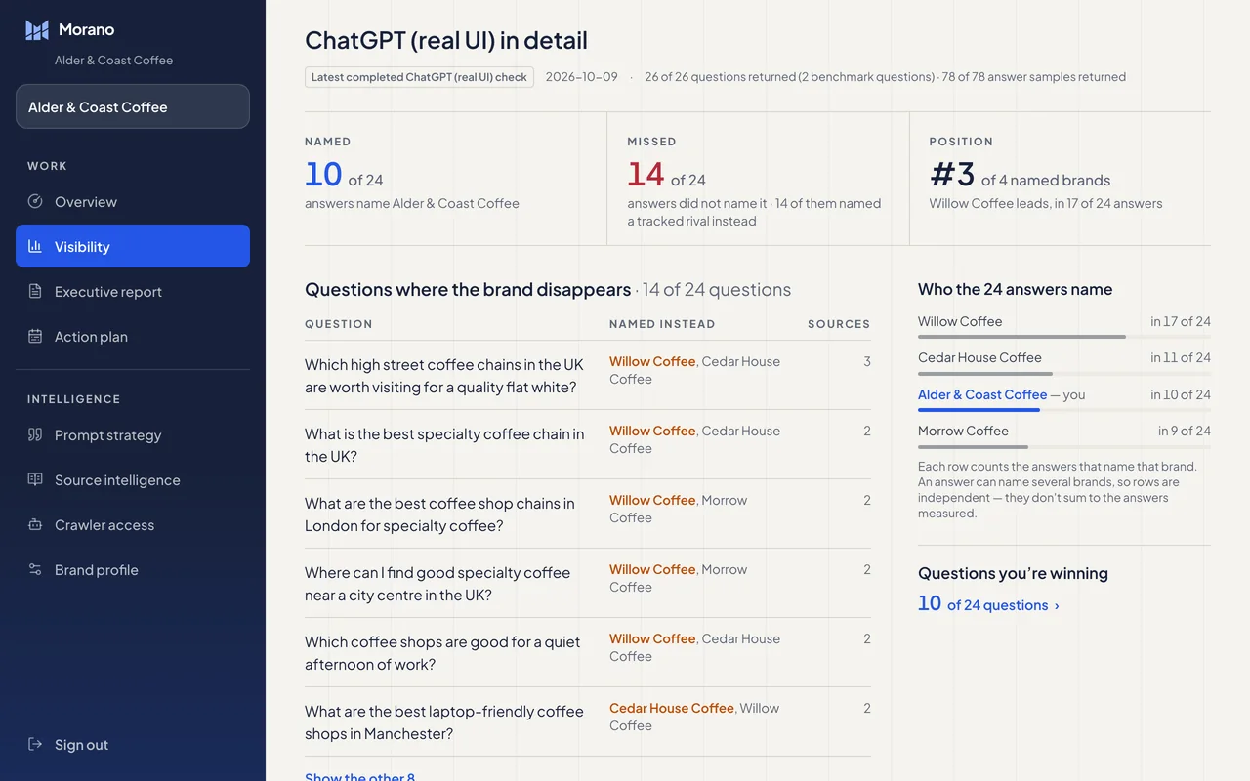Select question about London specialty coffee chains
The image size is (1250, 781).
click(439, 514)
